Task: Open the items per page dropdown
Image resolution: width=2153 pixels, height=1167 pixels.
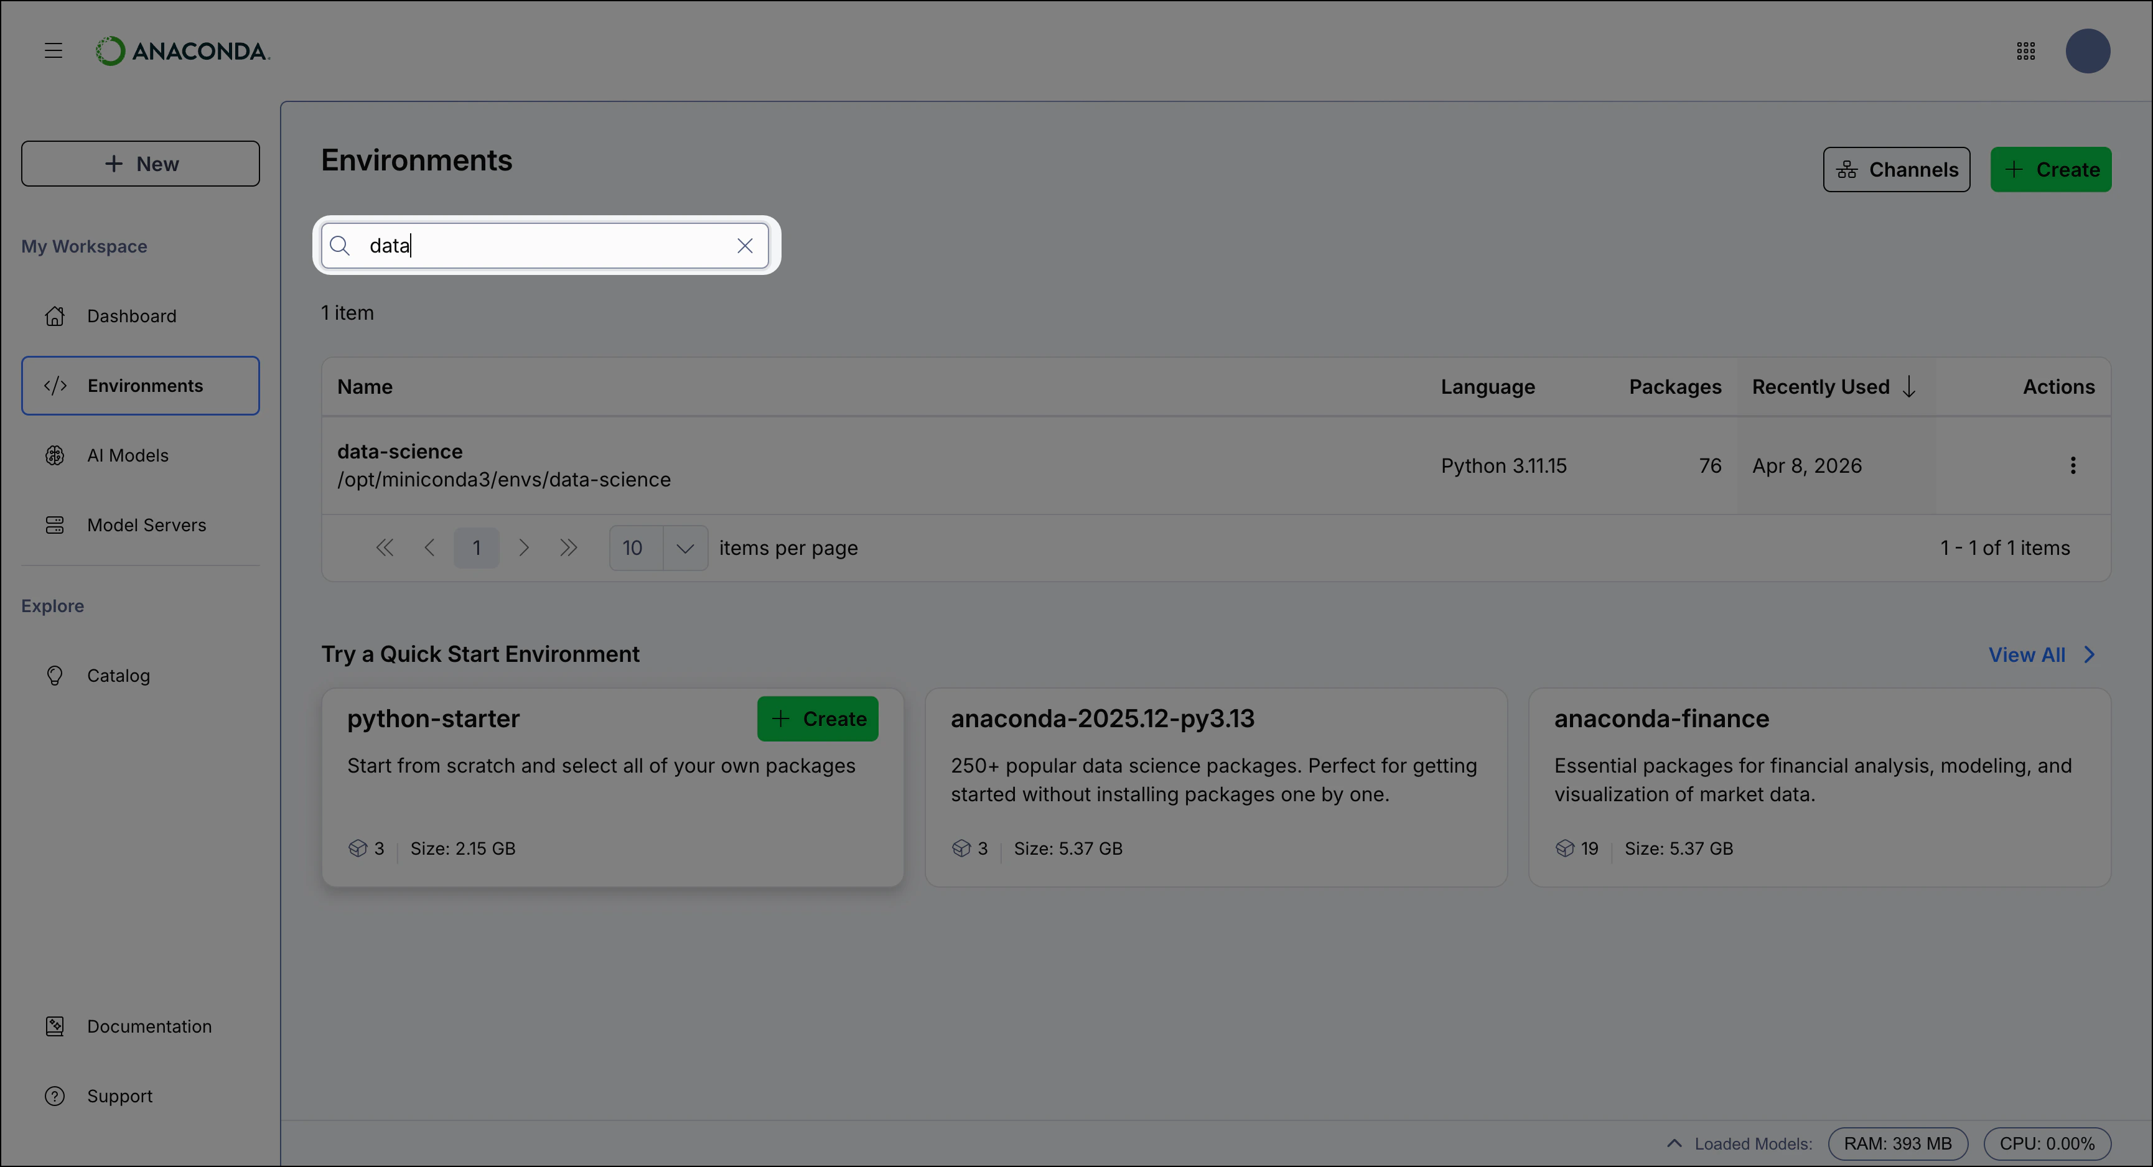Action: point(684,547)
